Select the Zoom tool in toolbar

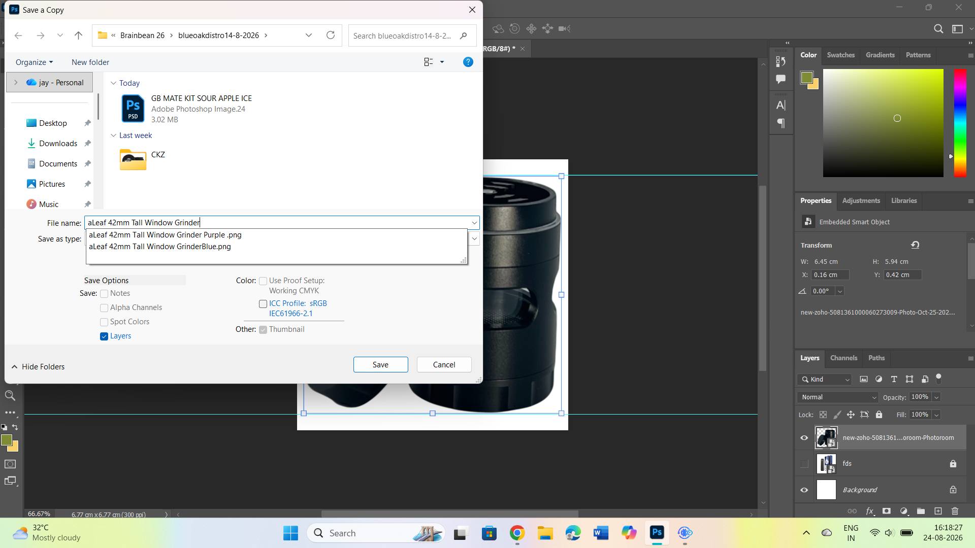tap(10, 396)
